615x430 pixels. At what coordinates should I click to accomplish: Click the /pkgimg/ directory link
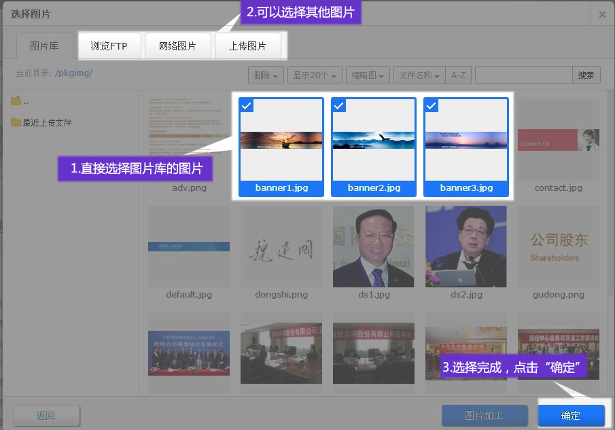pyautogui.click(x=73, y=73)
